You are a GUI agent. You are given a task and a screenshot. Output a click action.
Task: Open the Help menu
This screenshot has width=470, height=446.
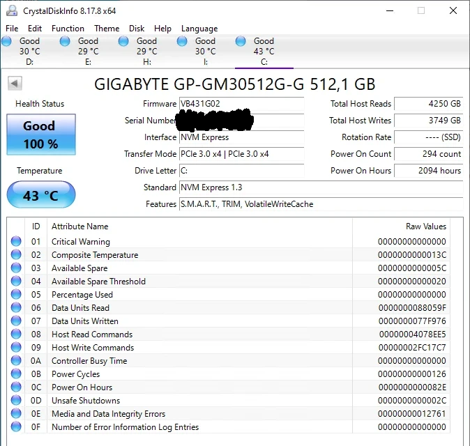[x=162, y=29]
